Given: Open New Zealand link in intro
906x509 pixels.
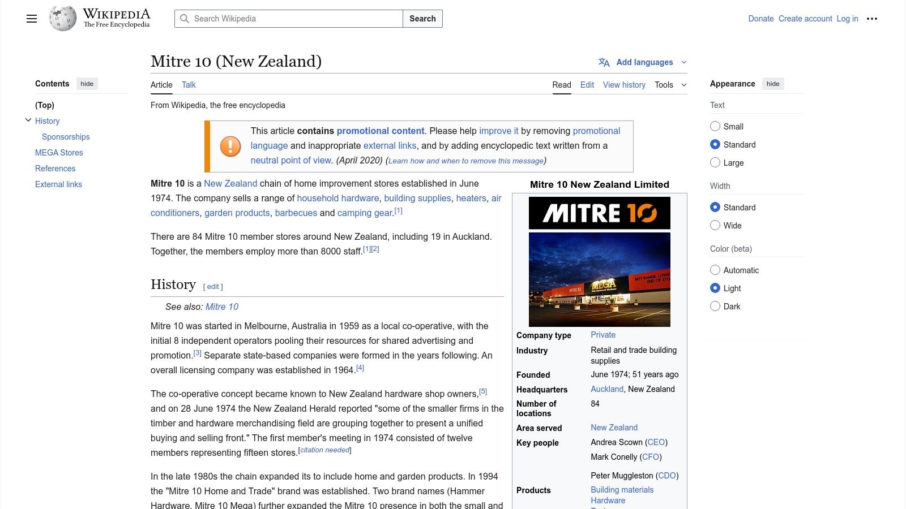Looking at the screenshot, I should coord(230,183).
